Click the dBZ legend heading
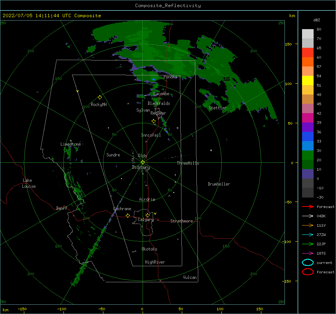336x314 pixels. click(317, 20)
